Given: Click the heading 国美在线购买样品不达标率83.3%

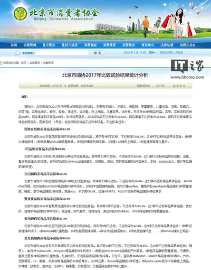Looking at the screenshot, I should click(47, 129).
